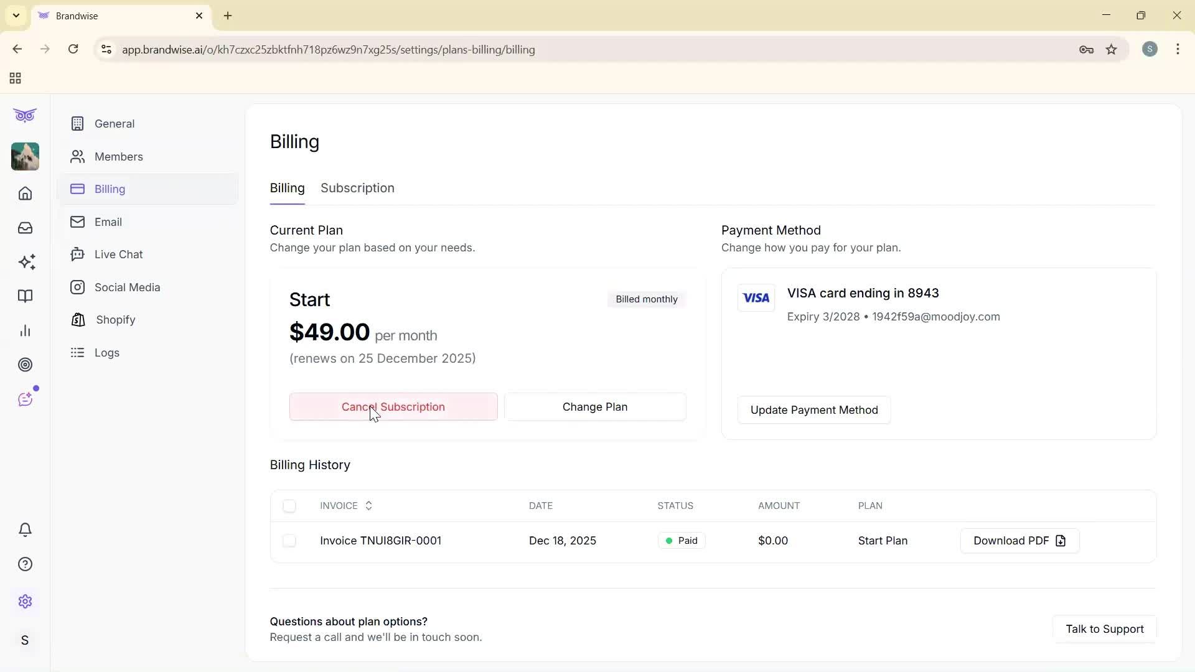Click the Brandwise owl logo

(25, 115)
